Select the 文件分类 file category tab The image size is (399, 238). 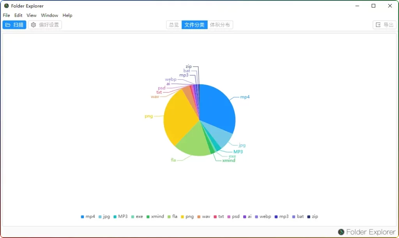pyautogui.click(x=194, y=25)
